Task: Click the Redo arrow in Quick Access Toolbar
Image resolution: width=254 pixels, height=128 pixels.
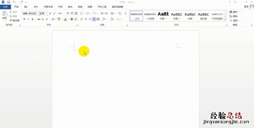Action: (22, 2)
